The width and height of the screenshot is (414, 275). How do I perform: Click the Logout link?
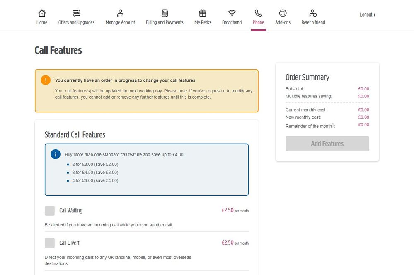click(x=366, y=15)
